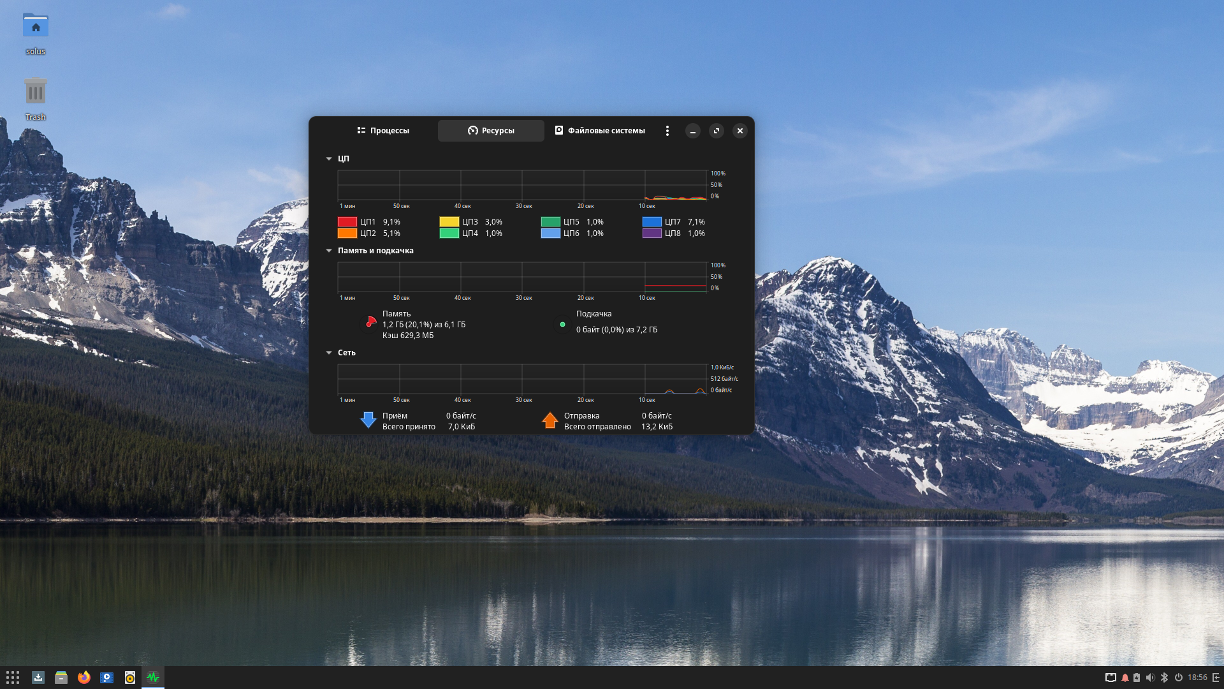Toggle the ЦП6 graph line
This screenshot has width=1224, height=689.
point(551,233)
